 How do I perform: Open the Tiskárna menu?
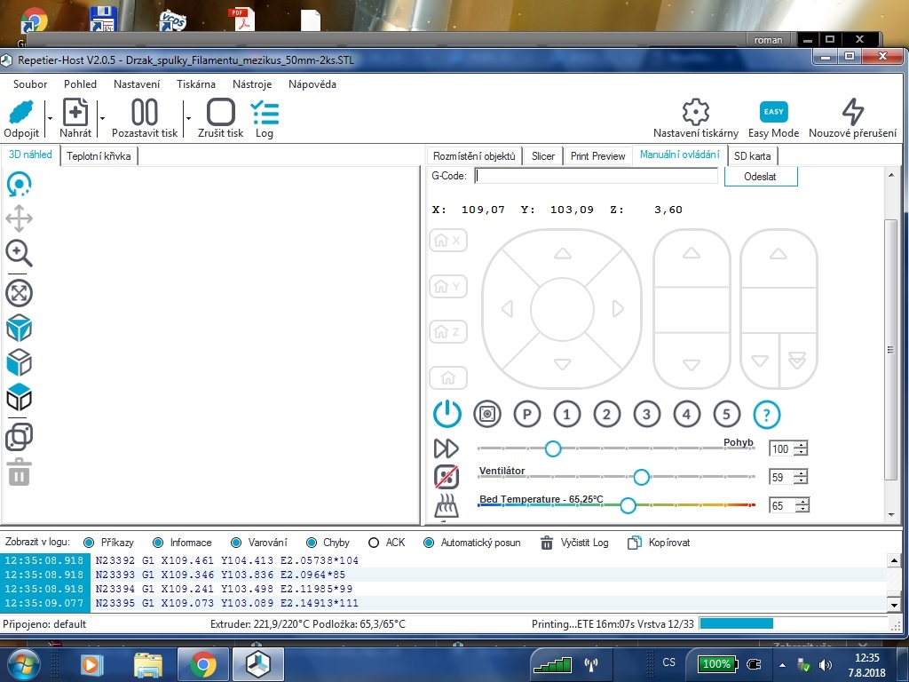pos(195,84)
